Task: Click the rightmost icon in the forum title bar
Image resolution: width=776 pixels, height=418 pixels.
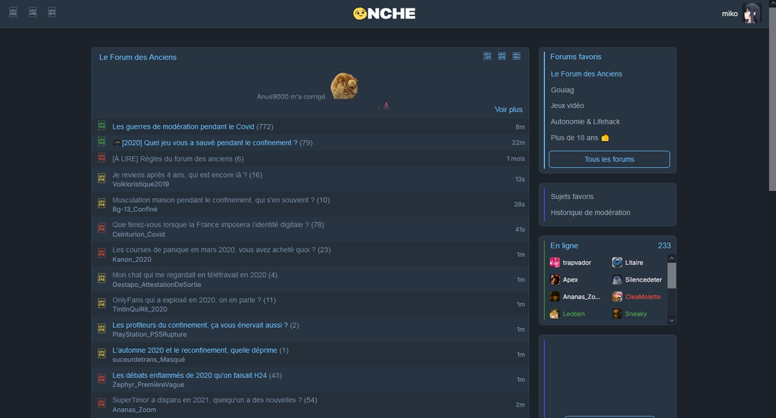Action: [516, 57]
